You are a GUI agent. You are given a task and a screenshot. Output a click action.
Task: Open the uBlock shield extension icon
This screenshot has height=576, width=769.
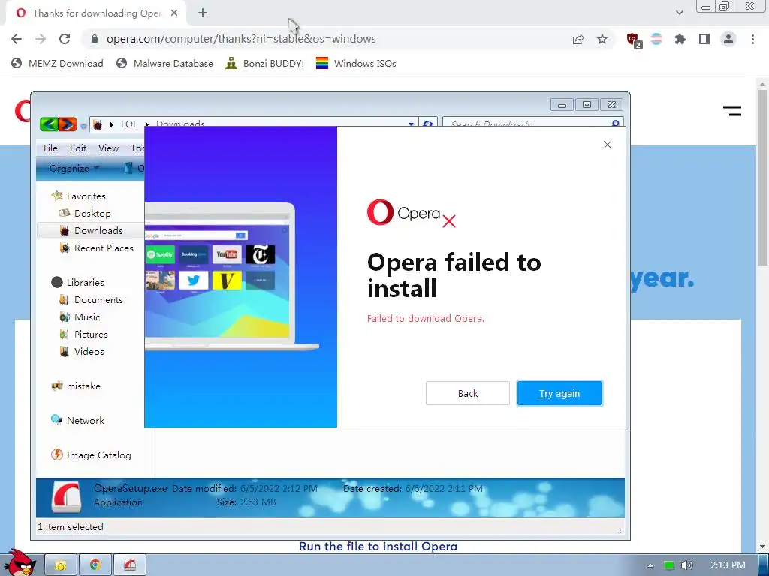click(x=634, y=40)
